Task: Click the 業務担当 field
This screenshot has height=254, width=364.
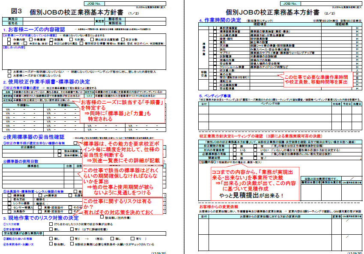Action: pos(146,23)
